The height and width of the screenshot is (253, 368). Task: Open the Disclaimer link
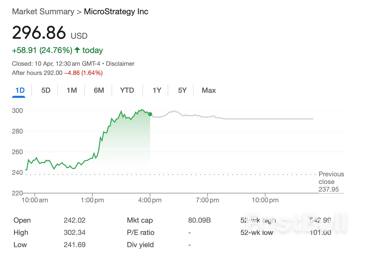click(120, 63)
